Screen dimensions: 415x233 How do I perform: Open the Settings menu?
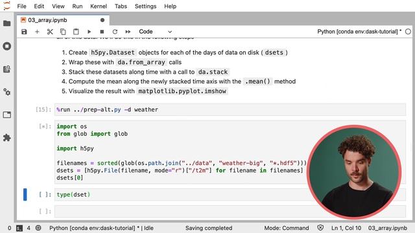click(x=145, y=6)
